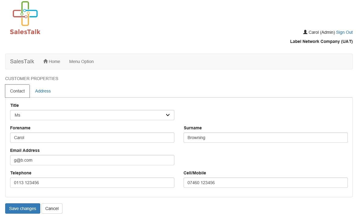Cancel editing customer properties
The image size is (357, 217).
click(x=52, y=208)
